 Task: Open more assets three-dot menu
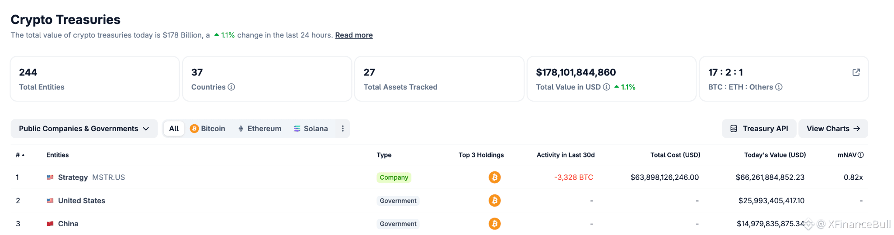[343, 129]
